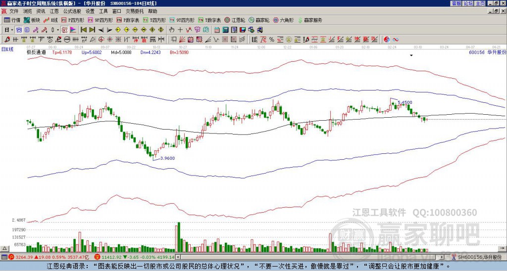
Task: Toggle the colored flag icon
Action: pos(73,30)
